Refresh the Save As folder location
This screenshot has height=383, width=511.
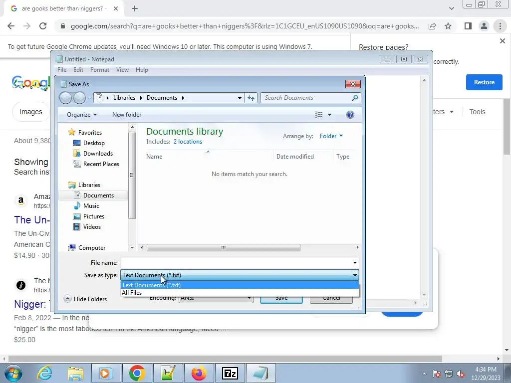pos(251,98)
